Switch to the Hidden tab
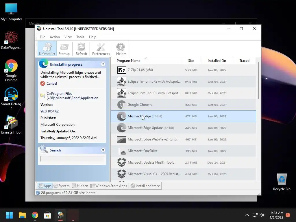The width and height of the screenshot is (296, 222). click(x=80, y=186)
